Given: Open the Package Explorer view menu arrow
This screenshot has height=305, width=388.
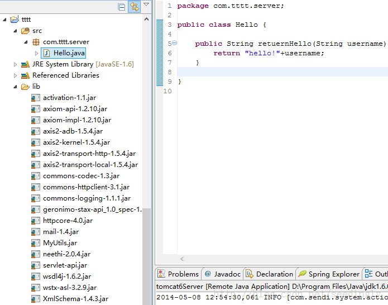Looking at the screenshot, I should click(146, 4).
